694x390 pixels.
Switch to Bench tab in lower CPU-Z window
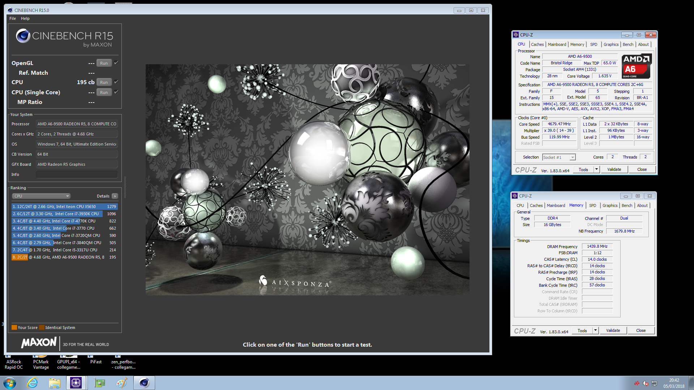627,205
